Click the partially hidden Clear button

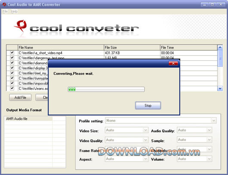[x=42, y=97]
